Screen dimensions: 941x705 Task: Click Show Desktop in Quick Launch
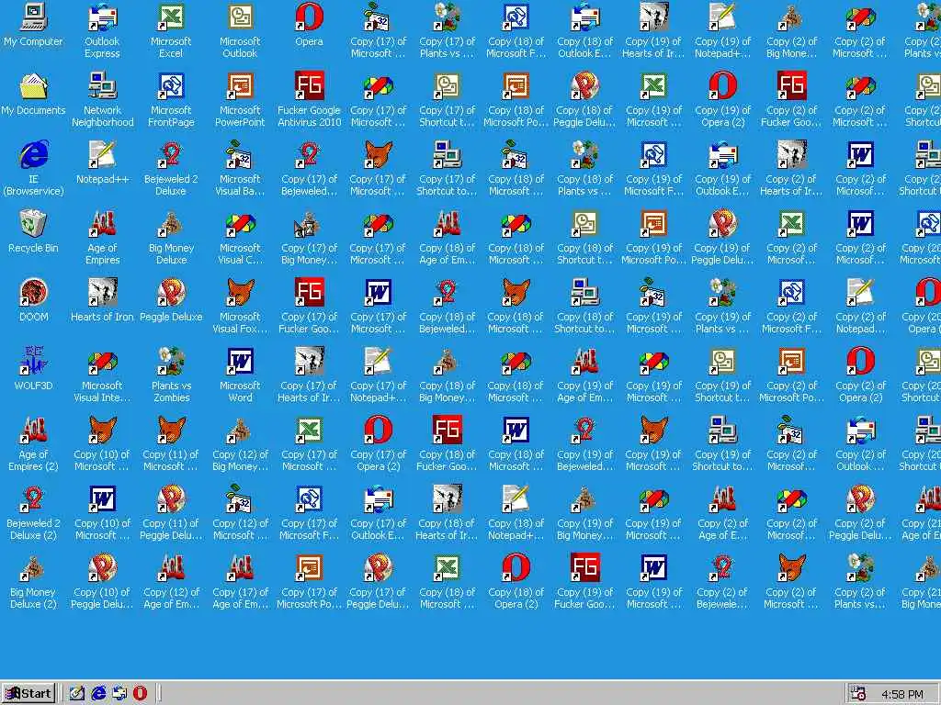pos(76,694)
